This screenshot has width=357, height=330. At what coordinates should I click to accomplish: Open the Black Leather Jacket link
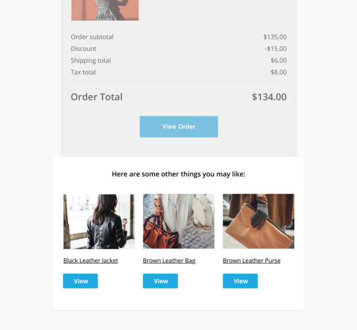click(x=91, y=260)
